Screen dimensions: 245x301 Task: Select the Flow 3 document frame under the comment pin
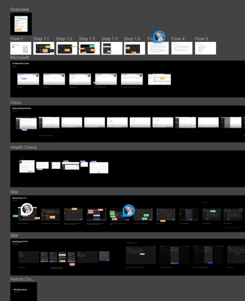[x=158, y=48]
